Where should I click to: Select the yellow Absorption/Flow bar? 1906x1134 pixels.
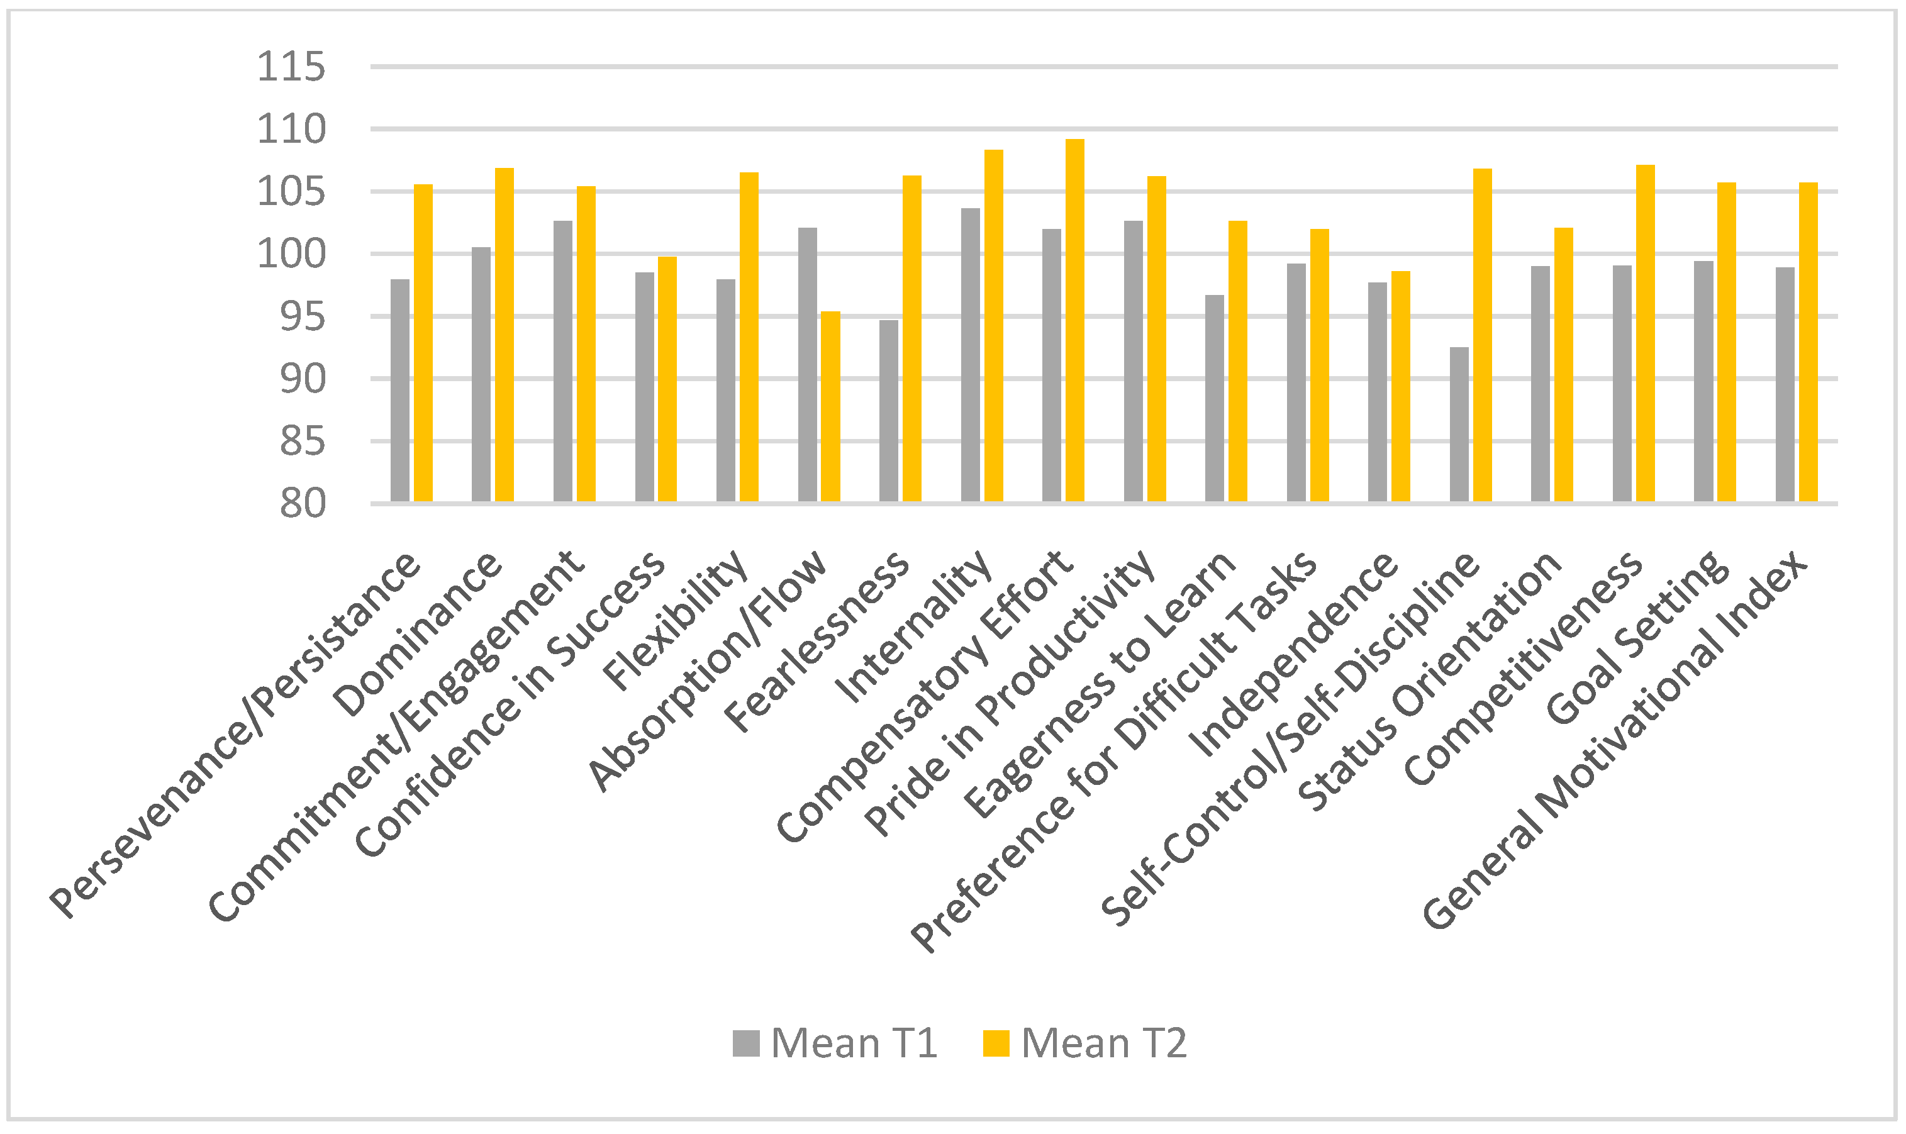coord(830,406)
